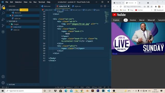Open the Run menu
The image size is (165, 93).
(x=35, y=2)
